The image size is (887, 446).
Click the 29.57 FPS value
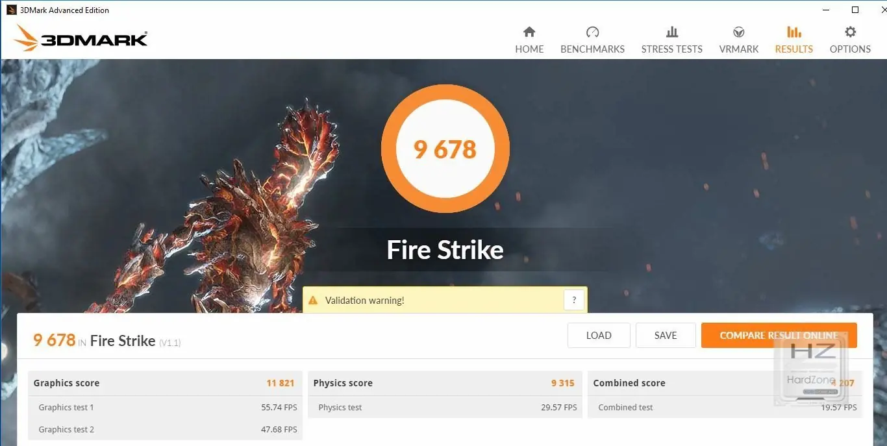559,408
